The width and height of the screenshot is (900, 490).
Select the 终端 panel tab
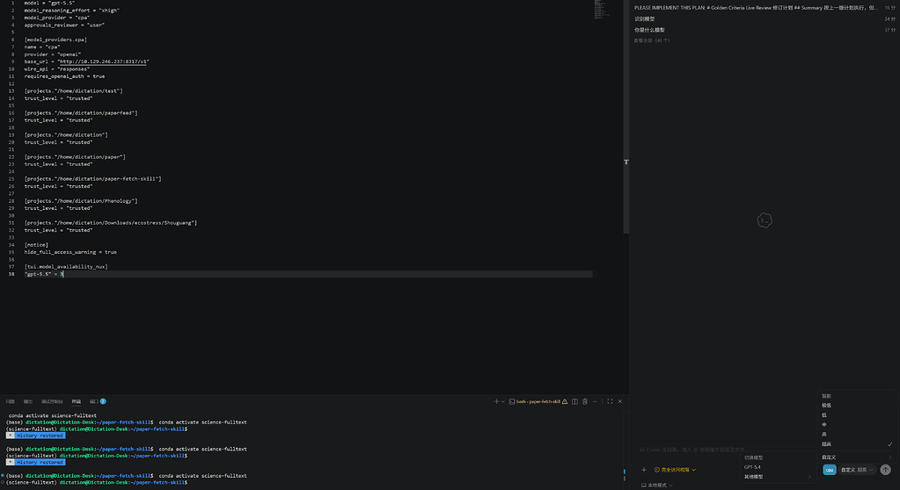(x=77, y=401)
